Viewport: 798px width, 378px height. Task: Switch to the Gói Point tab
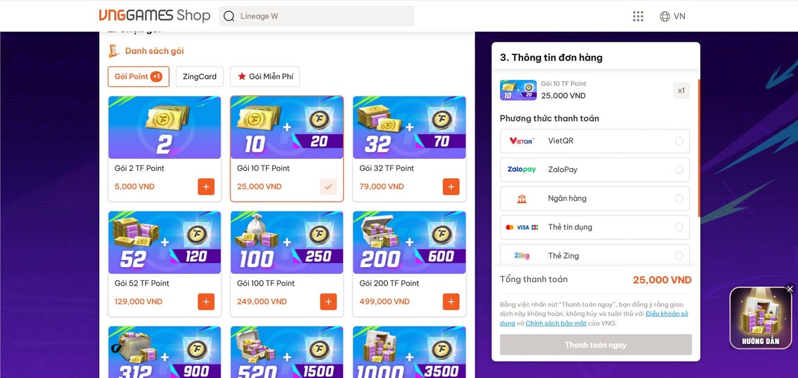point(138,76)
